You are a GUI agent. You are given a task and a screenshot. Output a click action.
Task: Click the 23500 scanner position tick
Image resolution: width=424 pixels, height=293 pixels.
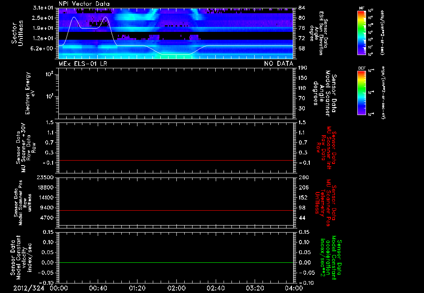(x=45, y=178)
